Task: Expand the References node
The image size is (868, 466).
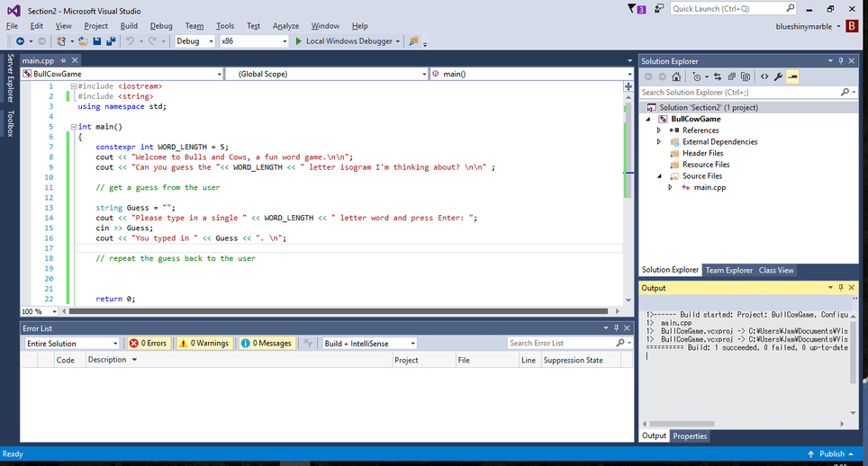Action: tap(659, 130)
